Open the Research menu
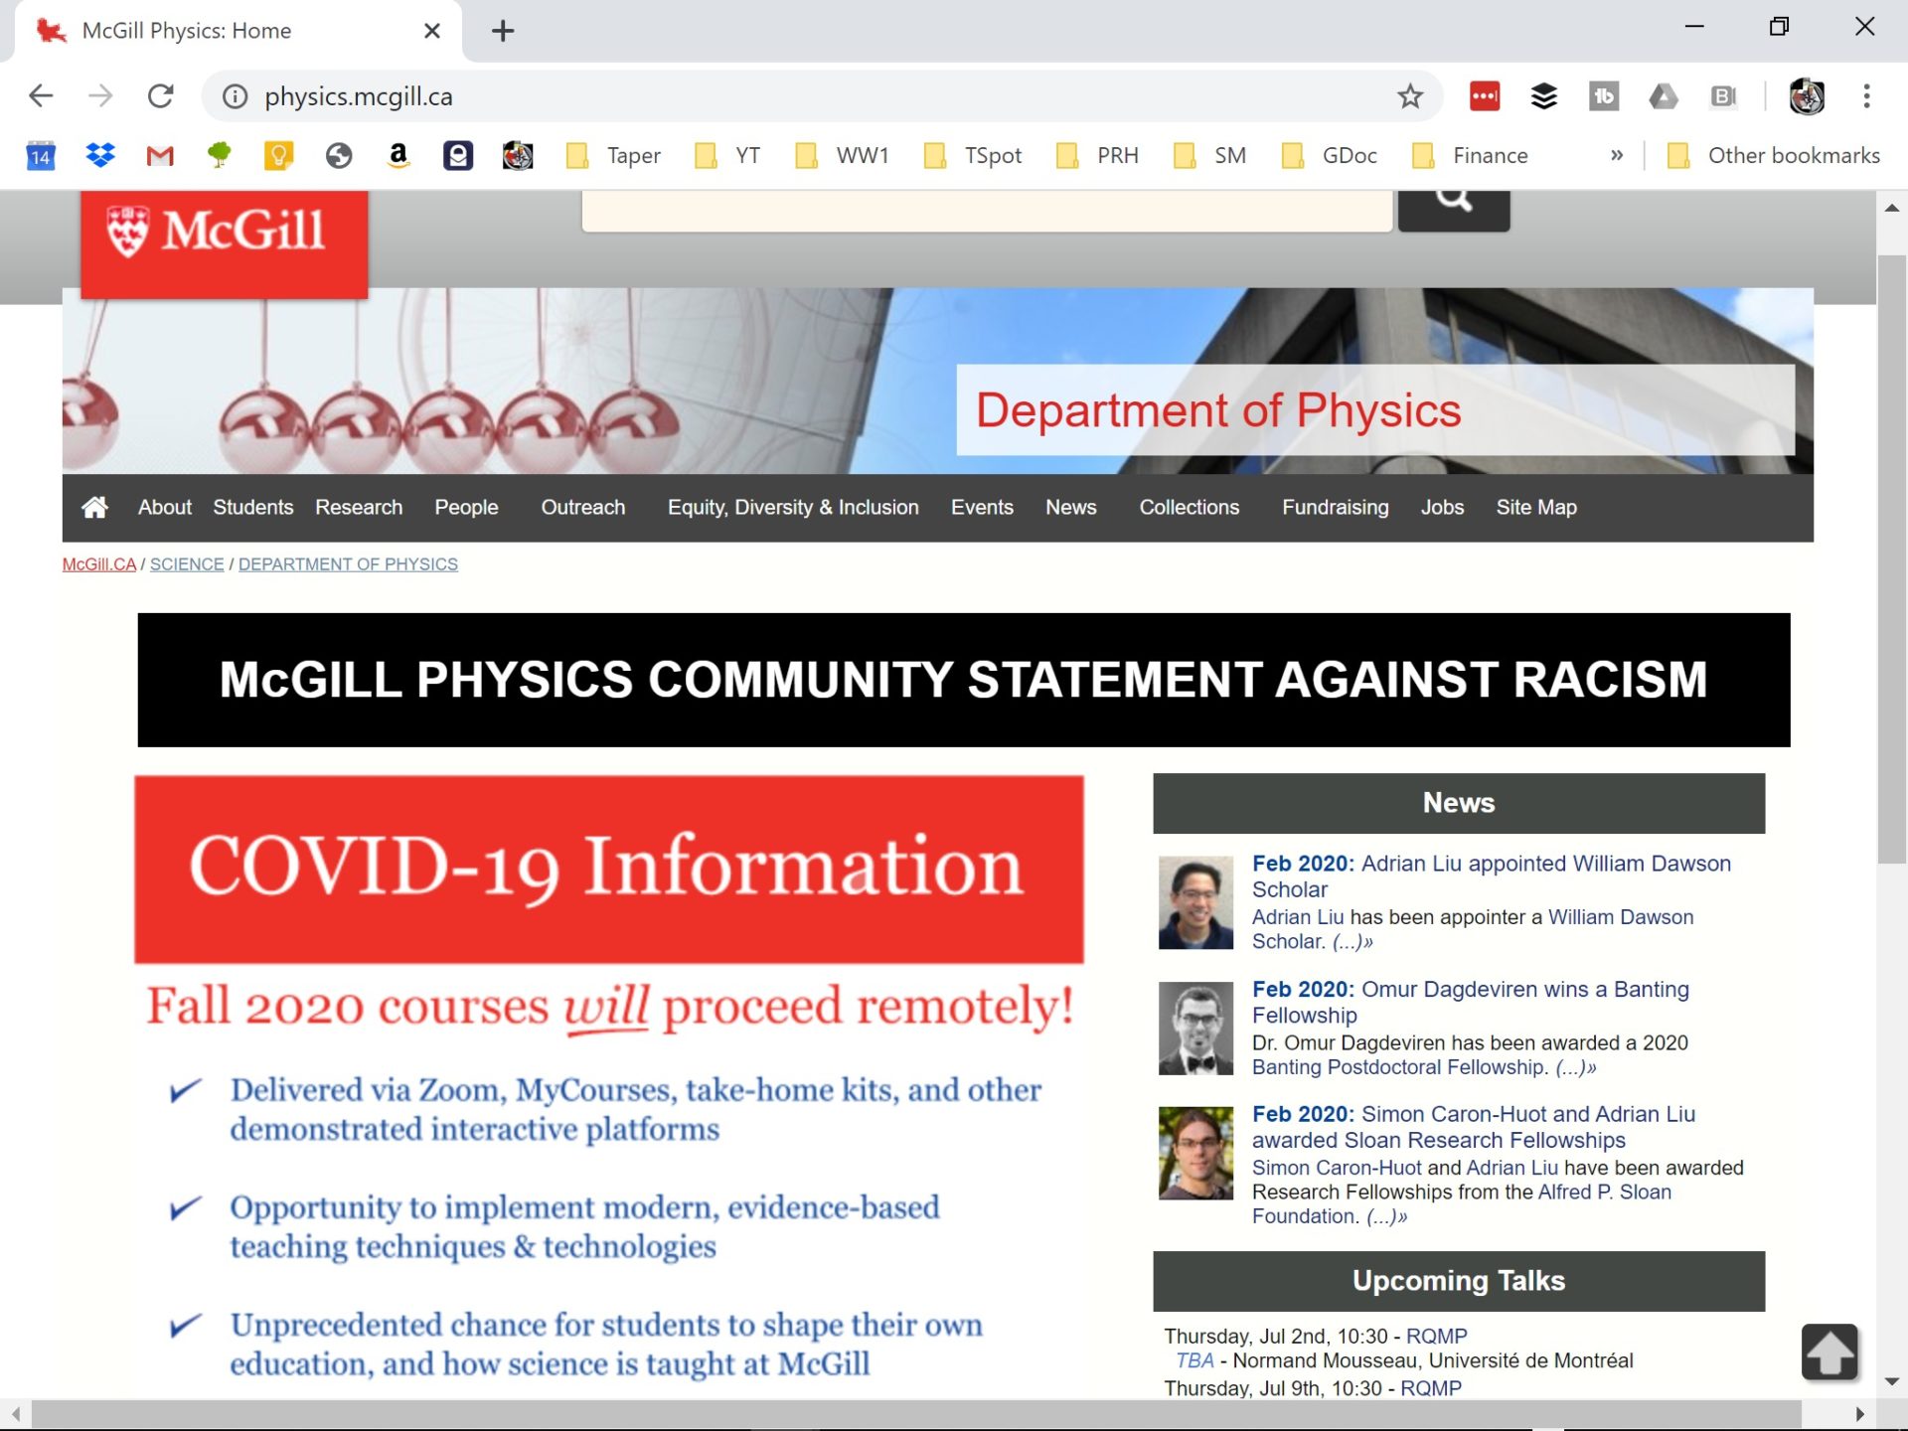The width and height of the screenshot is (1908, 1431). coord(359,508)
